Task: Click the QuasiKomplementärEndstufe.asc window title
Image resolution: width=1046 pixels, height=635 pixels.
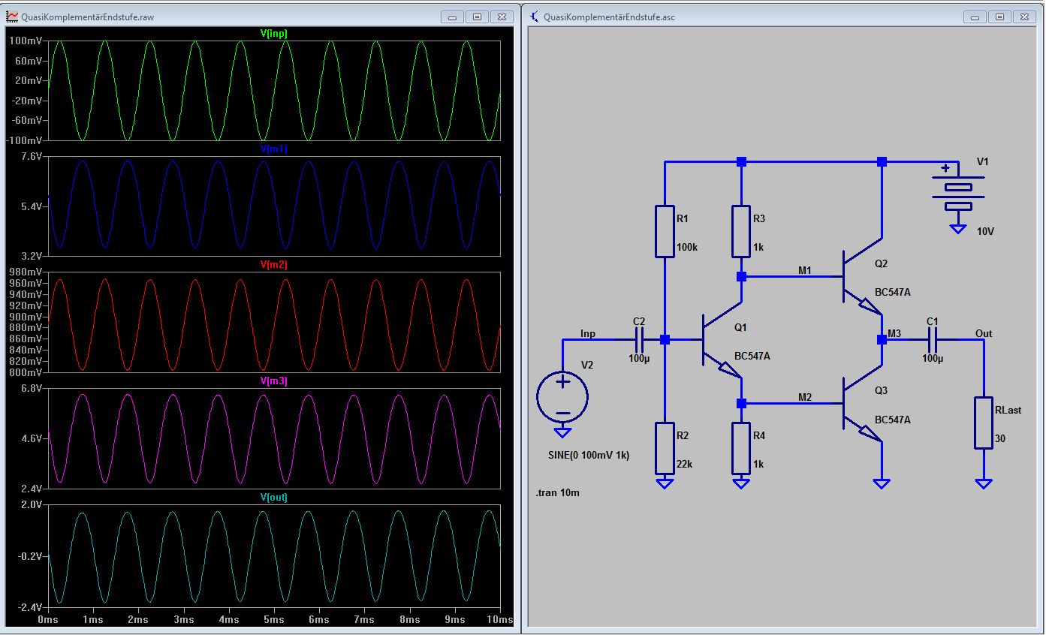Action: pos(609,17)
